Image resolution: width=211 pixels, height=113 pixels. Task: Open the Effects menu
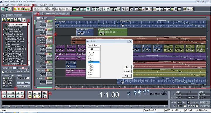point(27,5)
